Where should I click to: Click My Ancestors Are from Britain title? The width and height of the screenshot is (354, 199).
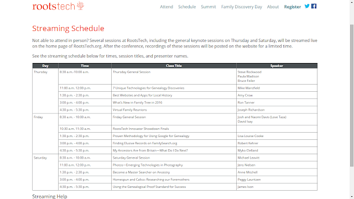coord(150,150)
